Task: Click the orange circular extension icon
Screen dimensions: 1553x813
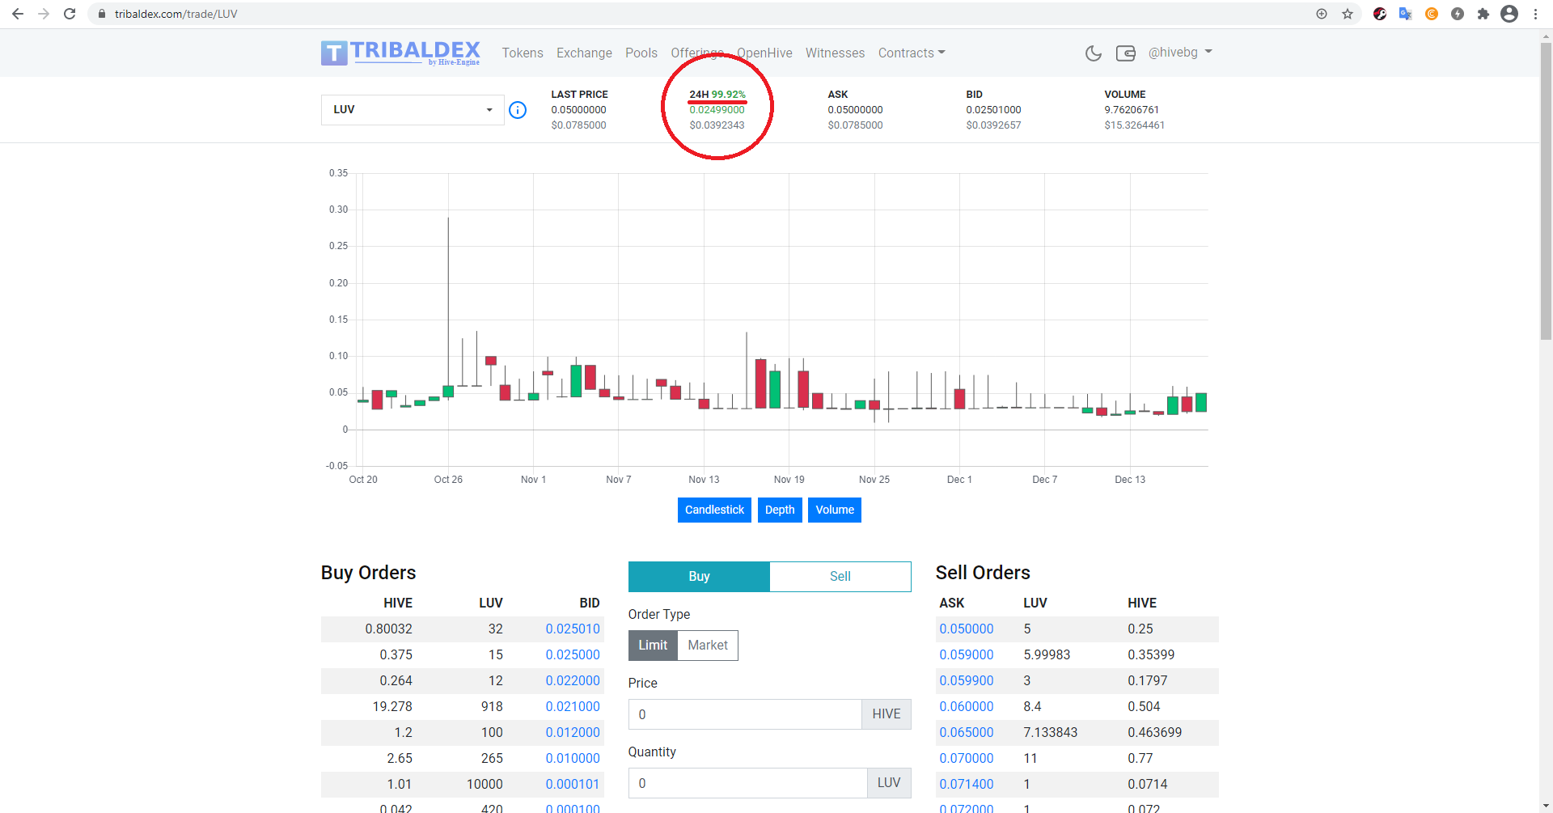Action: tap(1432, 14)
